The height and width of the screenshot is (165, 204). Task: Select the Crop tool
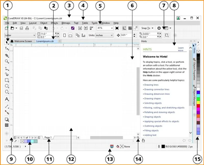pyautogui.click(x=7, y=55)
